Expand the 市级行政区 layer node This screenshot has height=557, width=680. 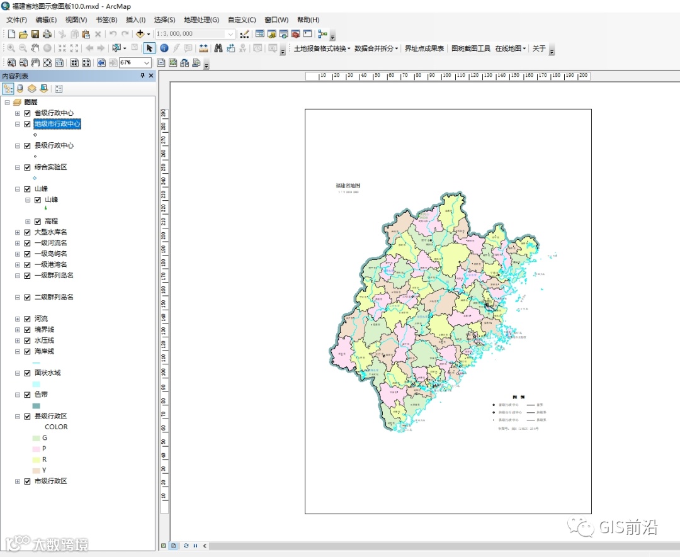click(18, 481)
